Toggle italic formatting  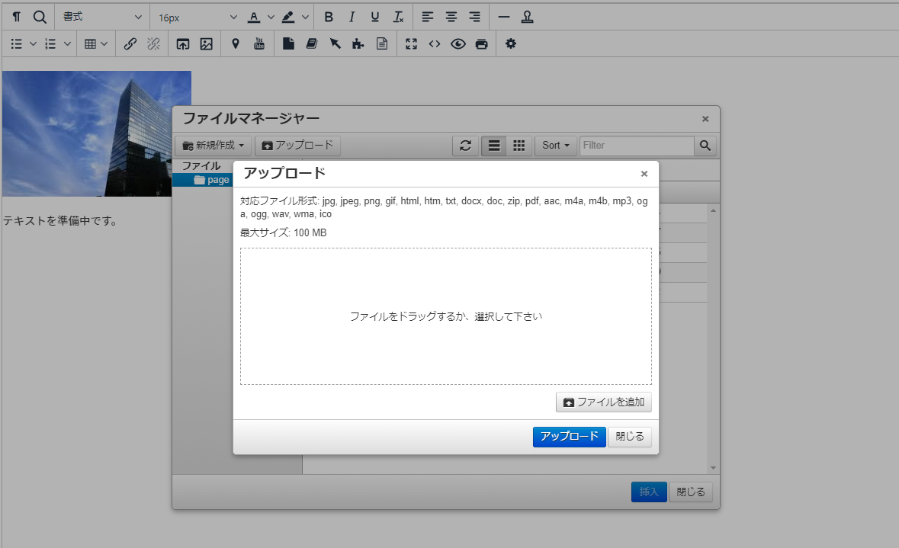[x=352, y=17]
